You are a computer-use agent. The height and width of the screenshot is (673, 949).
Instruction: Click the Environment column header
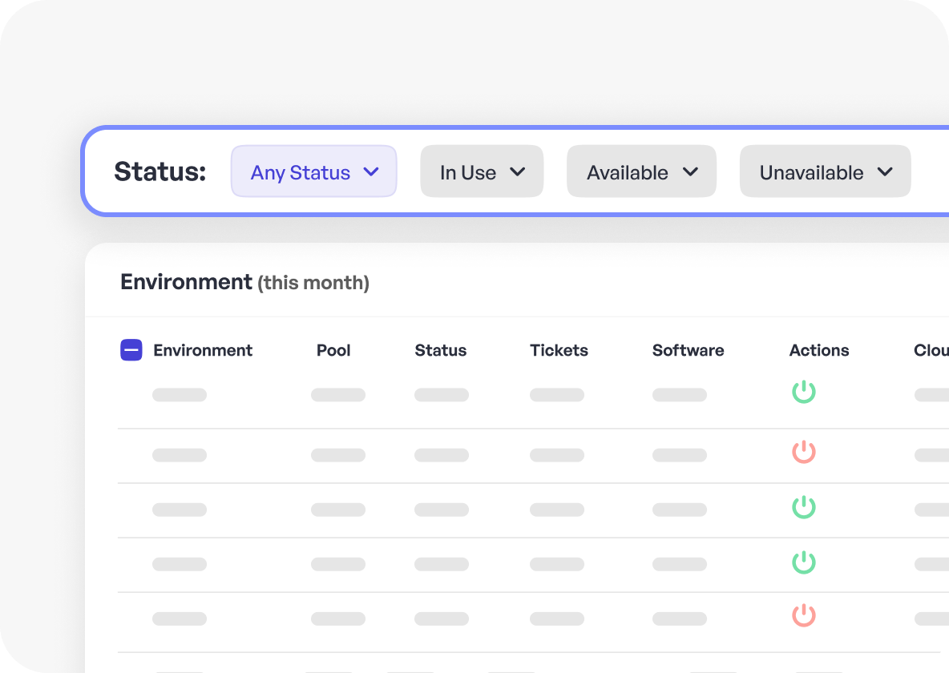(203, 350)
